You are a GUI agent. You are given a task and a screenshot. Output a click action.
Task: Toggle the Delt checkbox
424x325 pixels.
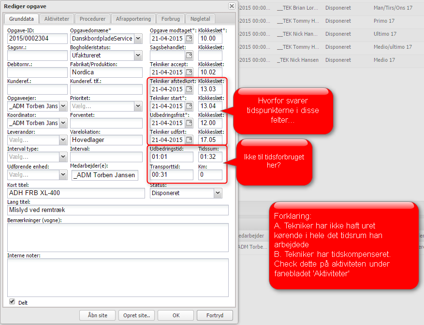(12, 302)
